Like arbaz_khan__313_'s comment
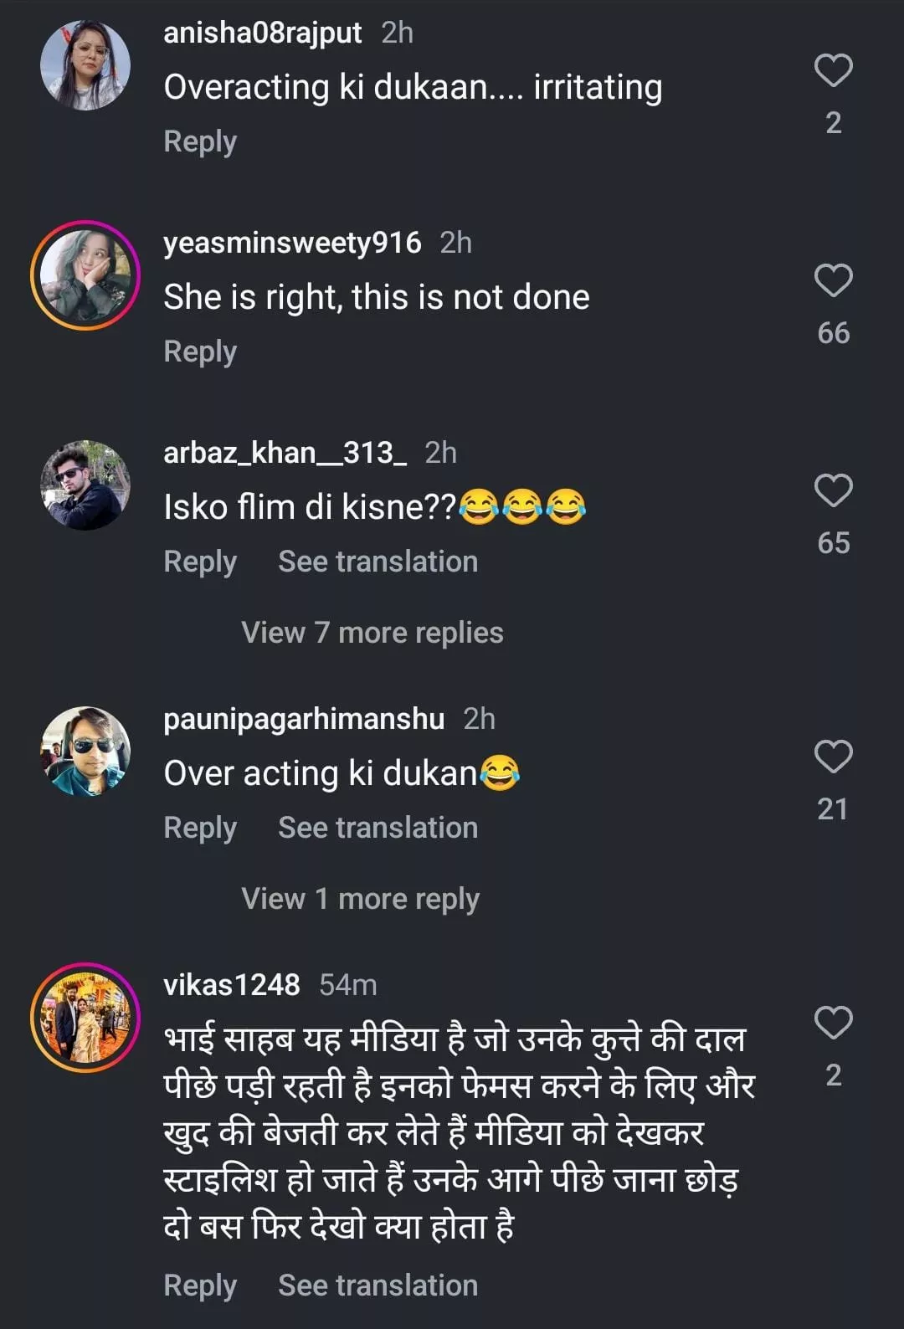Image resolution: width=904 pixels, height=1329 pixels. [833, 490]
